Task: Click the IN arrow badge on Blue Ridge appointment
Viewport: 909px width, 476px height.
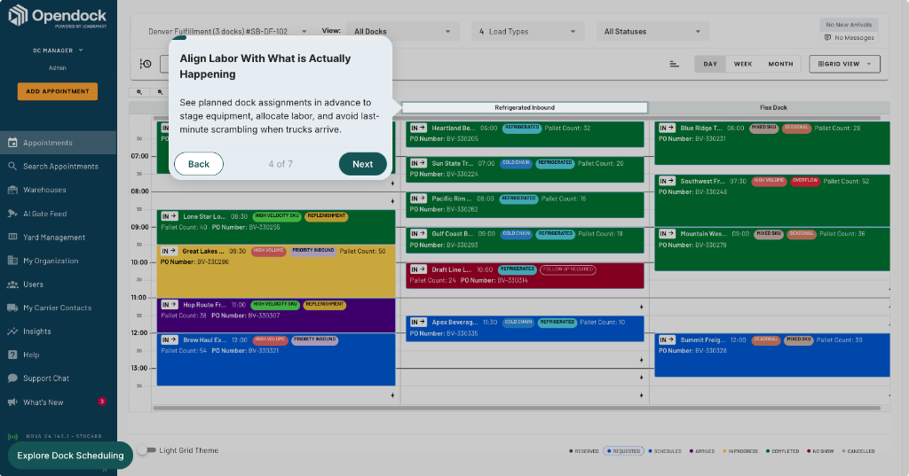Action: pyautogui.click(x=667, y=128)
